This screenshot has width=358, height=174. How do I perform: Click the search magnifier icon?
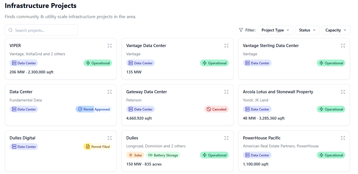11,30
